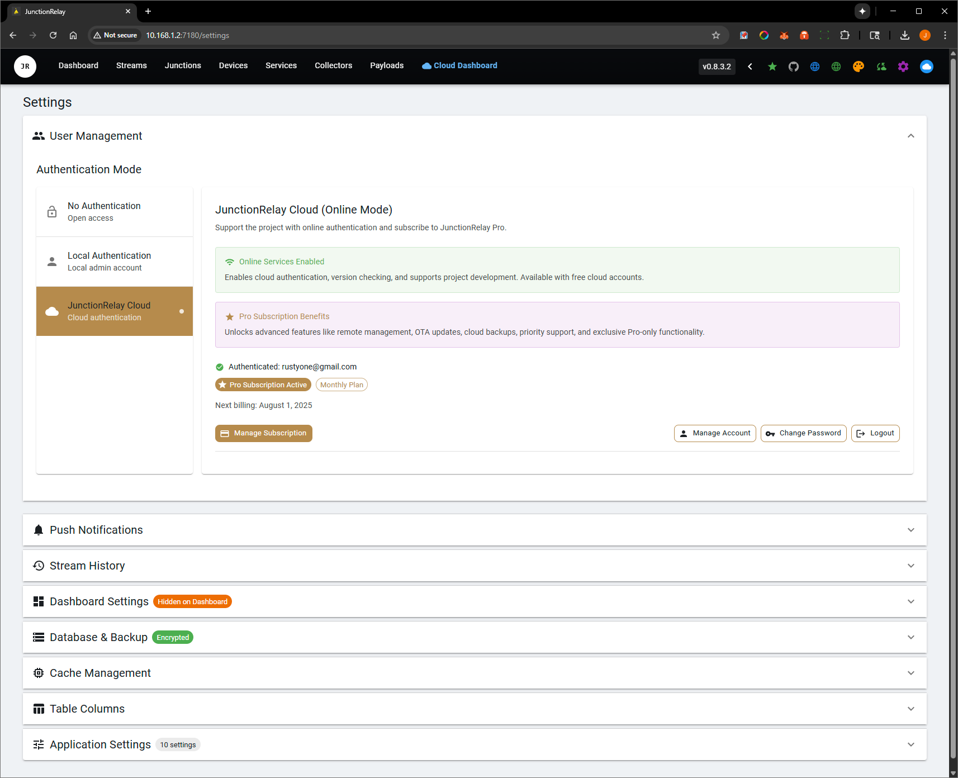Open the Payloads nav item

(x=387, y=65)
